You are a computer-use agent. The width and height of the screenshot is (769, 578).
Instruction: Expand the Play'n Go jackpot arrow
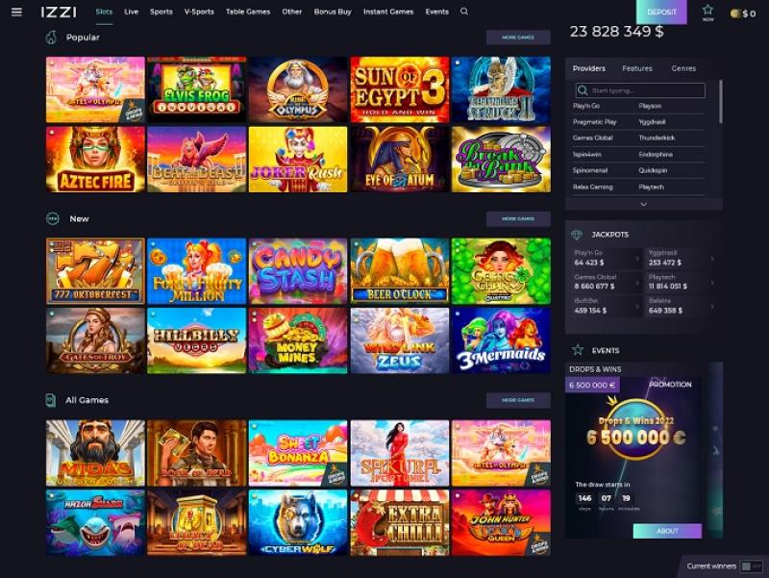pyautogui.click(x=637, y=258)
